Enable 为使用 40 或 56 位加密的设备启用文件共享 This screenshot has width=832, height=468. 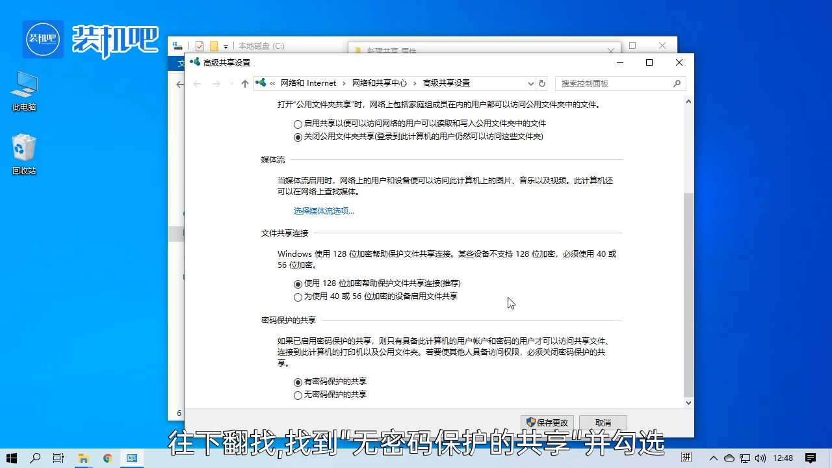click(298, 297)
